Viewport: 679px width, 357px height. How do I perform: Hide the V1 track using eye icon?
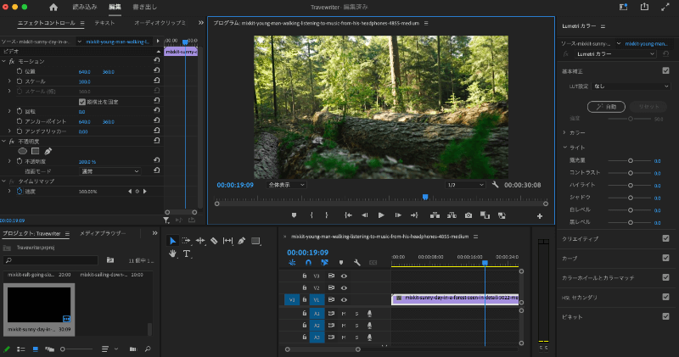344,299
